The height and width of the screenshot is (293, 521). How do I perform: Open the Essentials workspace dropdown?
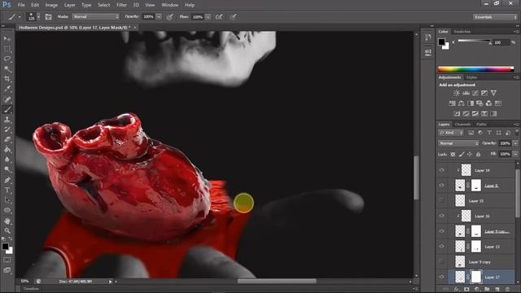[495, 17]
